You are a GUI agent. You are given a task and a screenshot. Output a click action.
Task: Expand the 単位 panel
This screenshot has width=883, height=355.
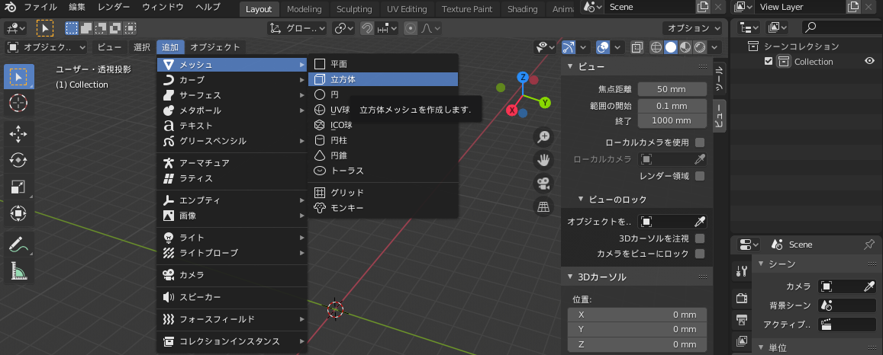762,347
